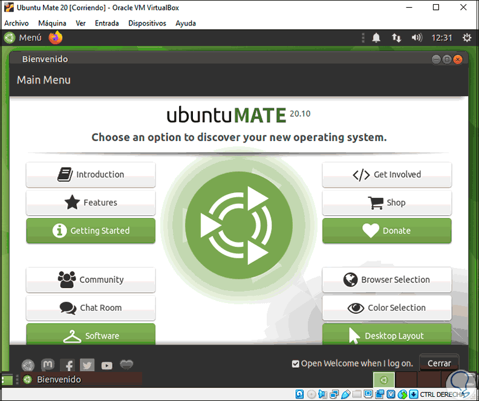The height and width of the screenshot is (401, 479).
Task: Open the network connections indicator
Action: (396, 37)
